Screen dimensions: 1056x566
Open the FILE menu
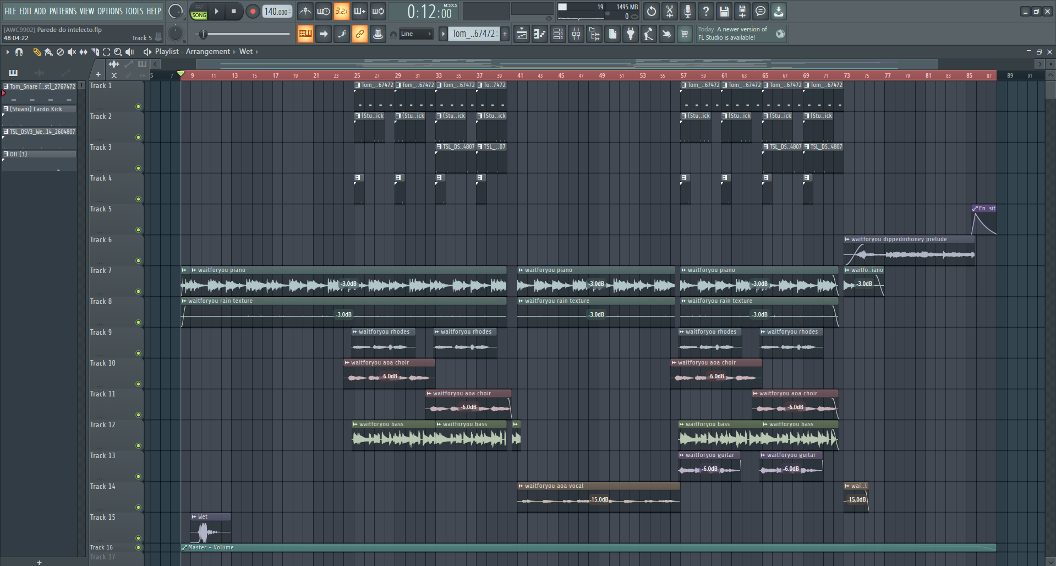pyautogui.click(x=10, y=11)
